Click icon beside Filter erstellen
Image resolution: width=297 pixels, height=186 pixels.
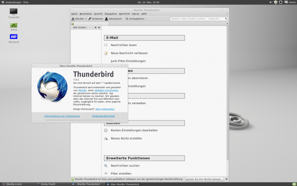[106, 174]
